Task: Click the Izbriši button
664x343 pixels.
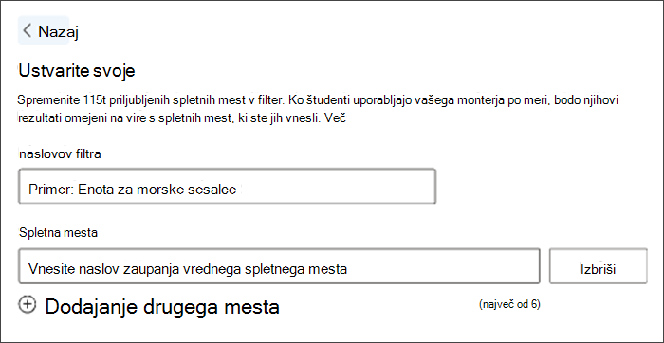Action: 599,266
